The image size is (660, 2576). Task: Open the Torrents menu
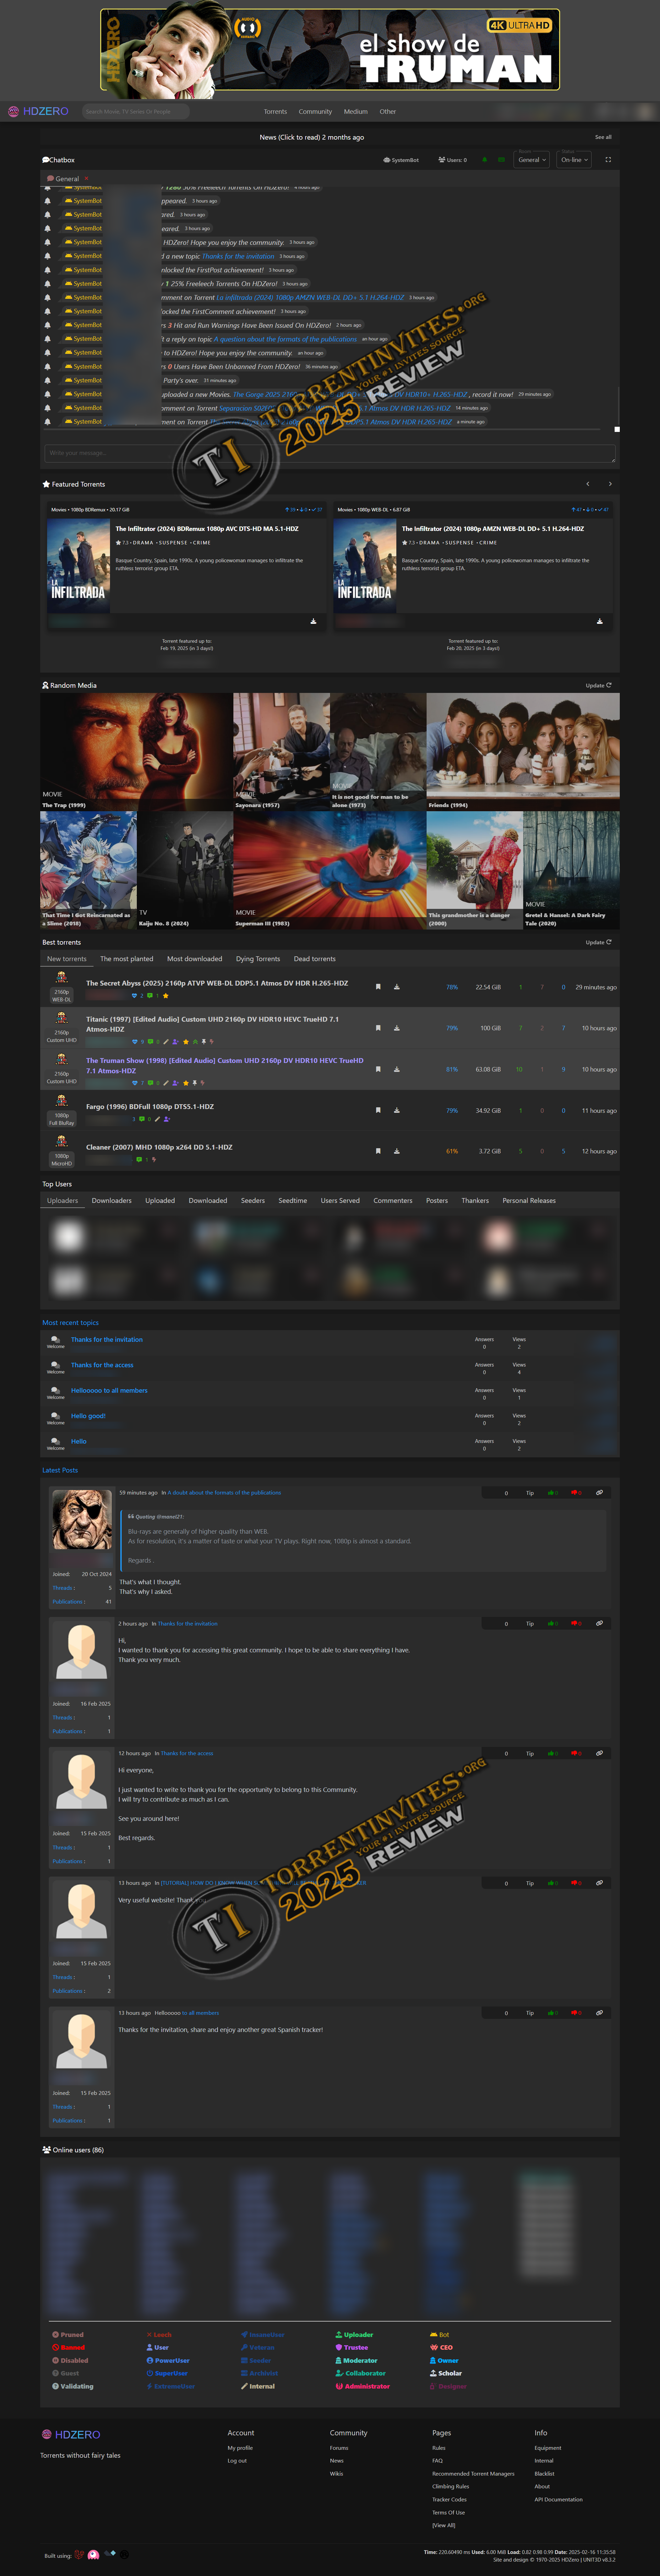click(x=275, y=112)
